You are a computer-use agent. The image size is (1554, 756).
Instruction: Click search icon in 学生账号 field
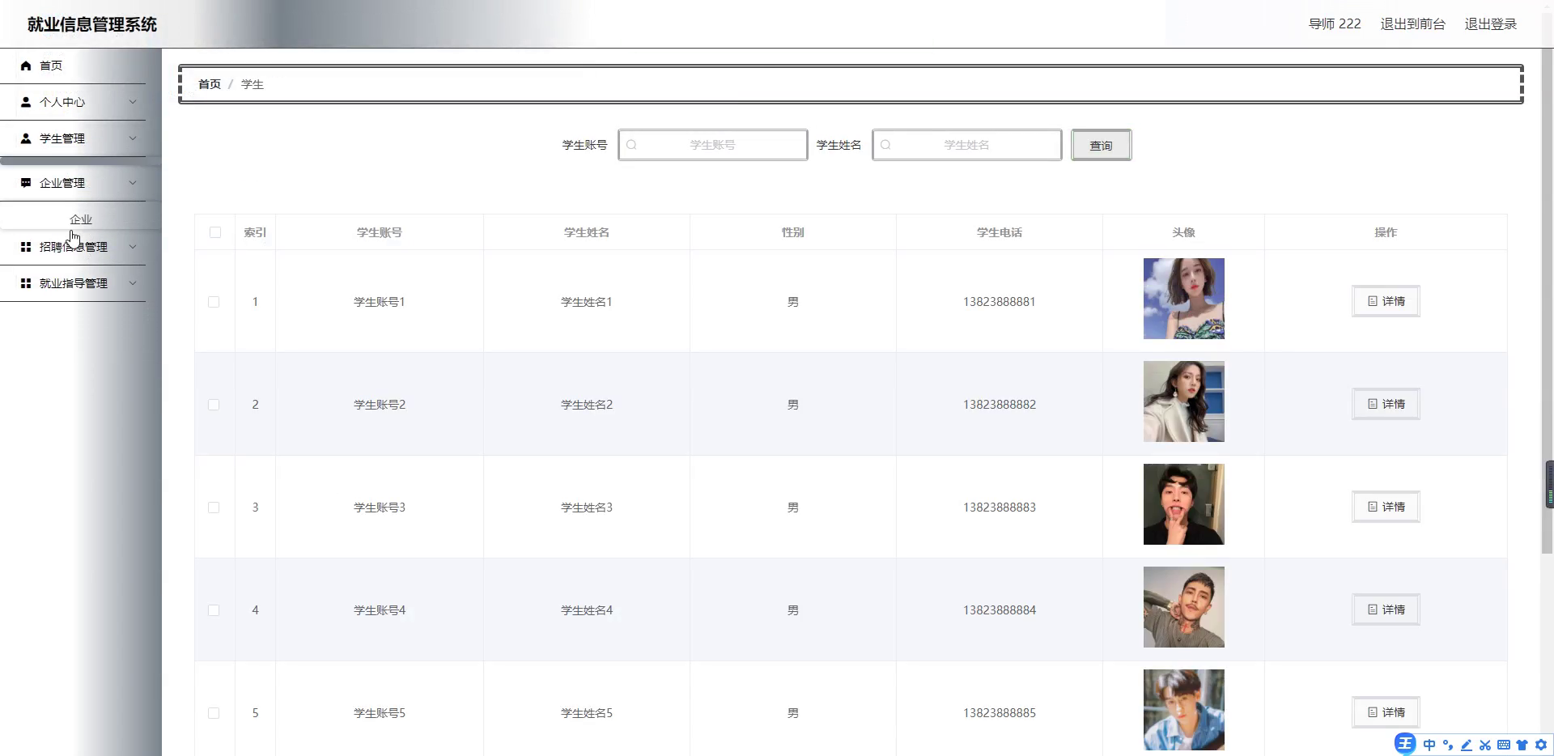point(631,145)
